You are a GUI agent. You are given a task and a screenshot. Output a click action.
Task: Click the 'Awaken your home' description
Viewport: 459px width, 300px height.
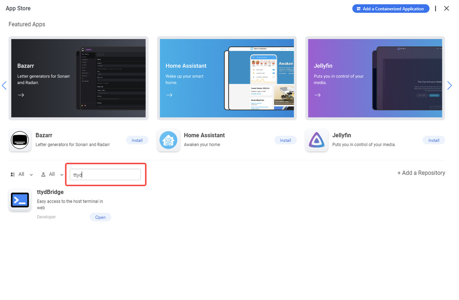pos(202,145)
